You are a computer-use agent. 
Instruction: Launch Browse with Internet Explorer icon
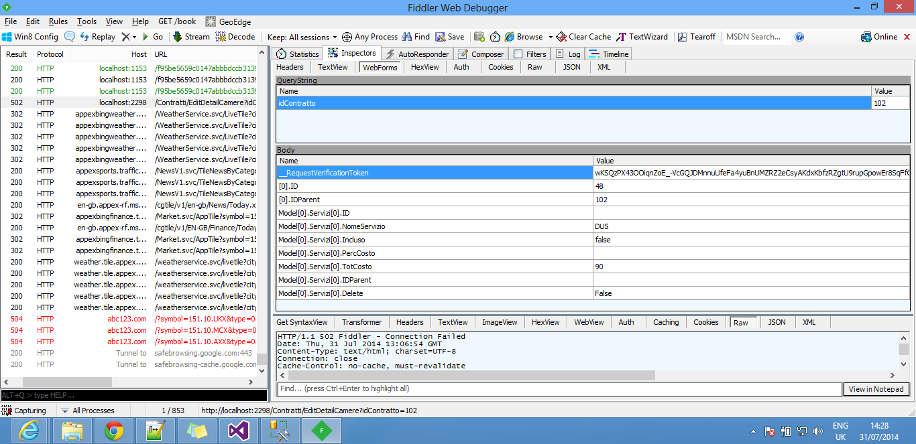coord(524,37)
